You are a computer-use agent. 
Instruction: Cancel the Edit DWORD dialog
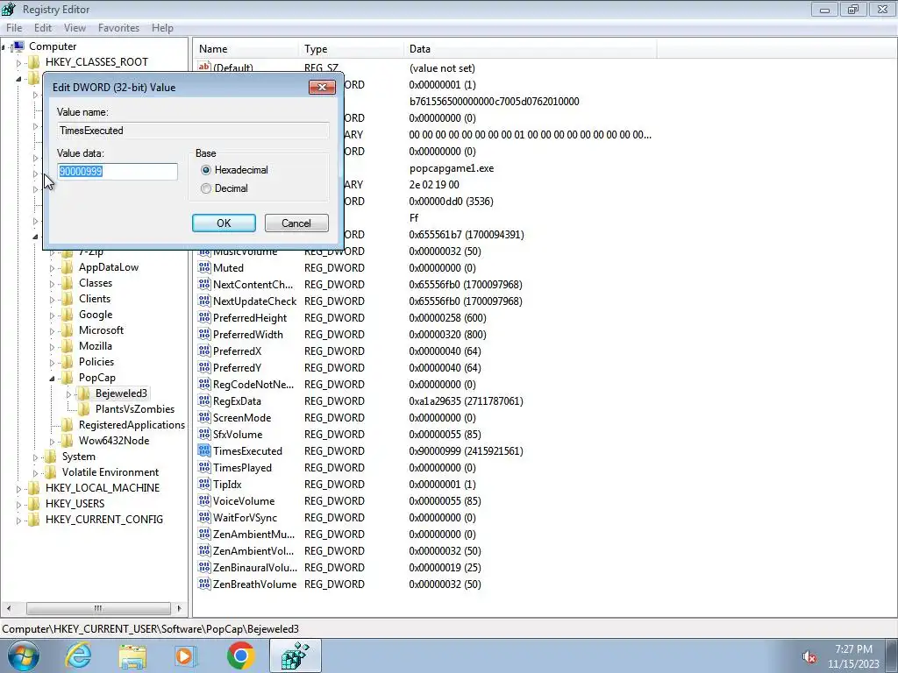pyautogui.click(x=296, y=223)
